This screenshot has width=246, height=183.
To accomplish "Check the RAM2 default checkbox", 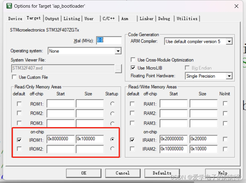I will 132,113.
